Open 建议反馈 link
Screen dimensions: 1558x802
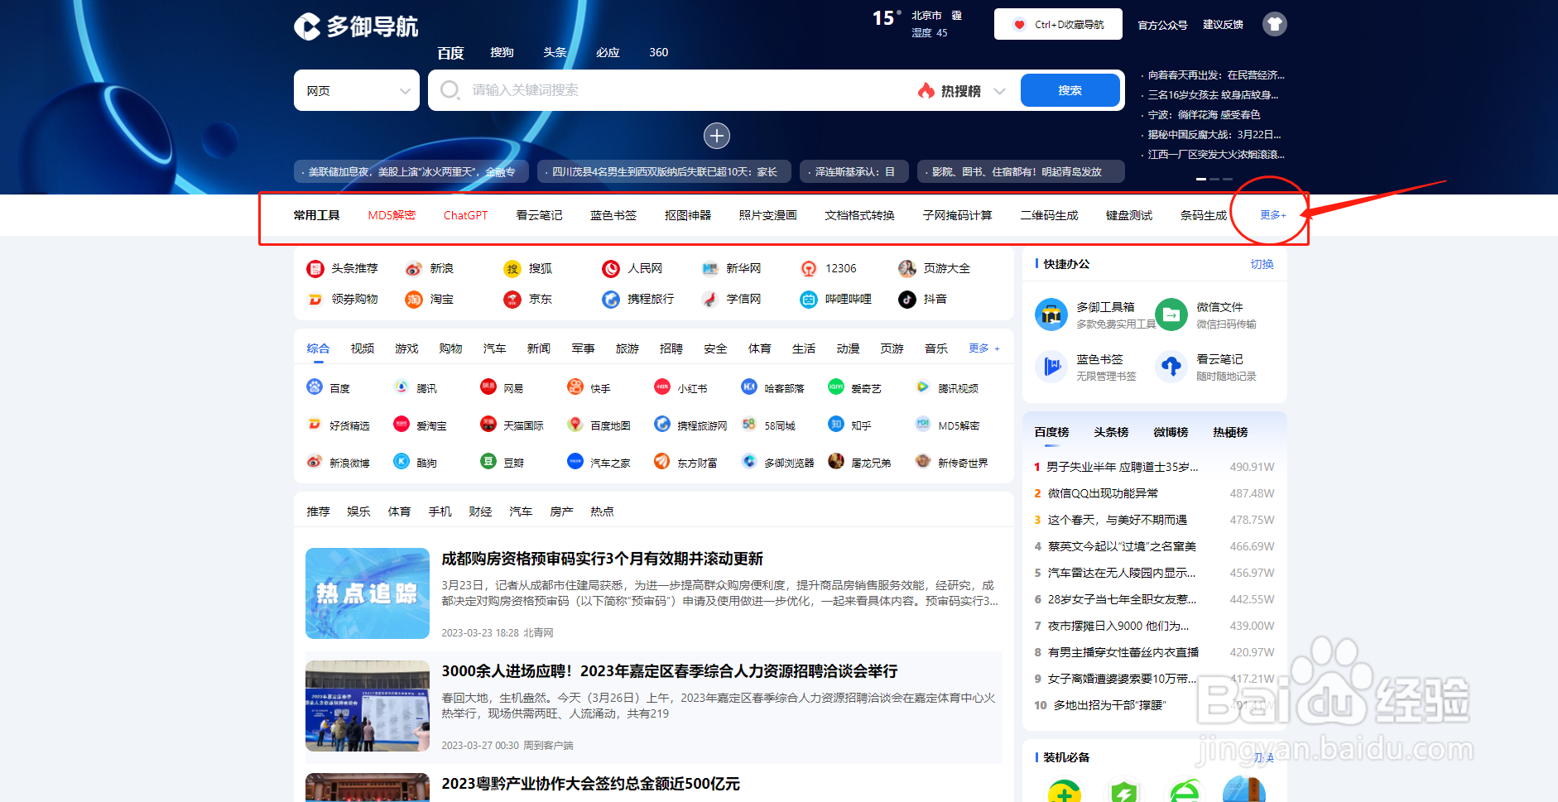click(1223, 25)
